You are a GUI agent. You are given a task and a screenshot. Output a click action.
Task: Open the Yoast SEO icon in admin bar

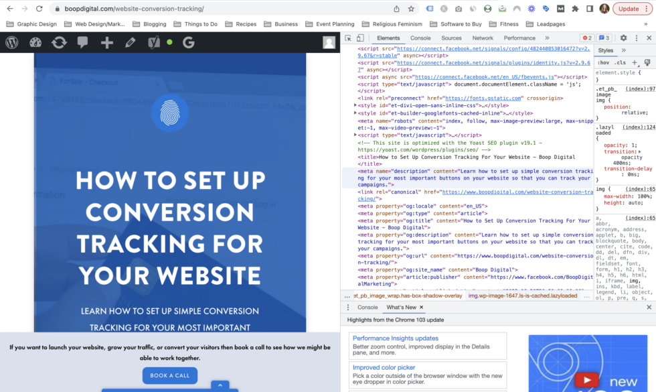[154, 42]
